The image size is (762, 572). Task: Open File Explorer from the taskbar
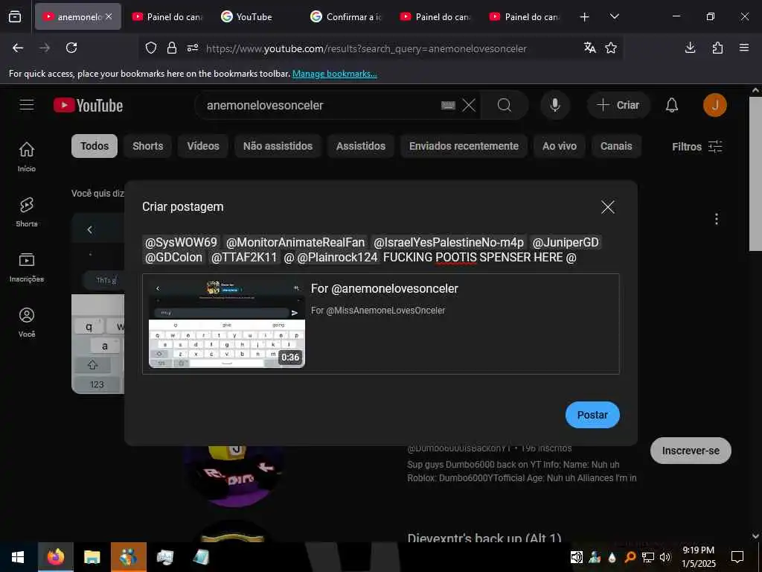click(92, 557)
